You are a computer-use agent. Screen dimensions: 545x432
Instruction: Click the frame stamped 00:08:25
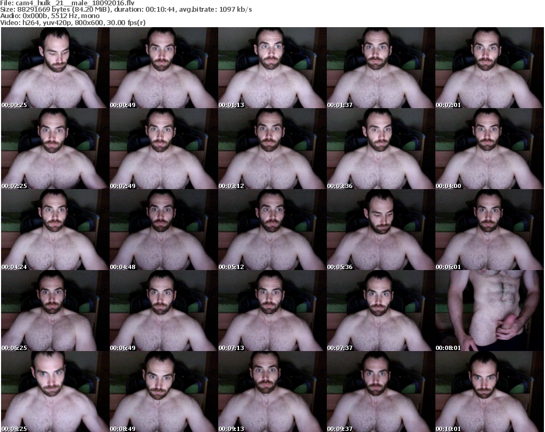click(55, 392)
